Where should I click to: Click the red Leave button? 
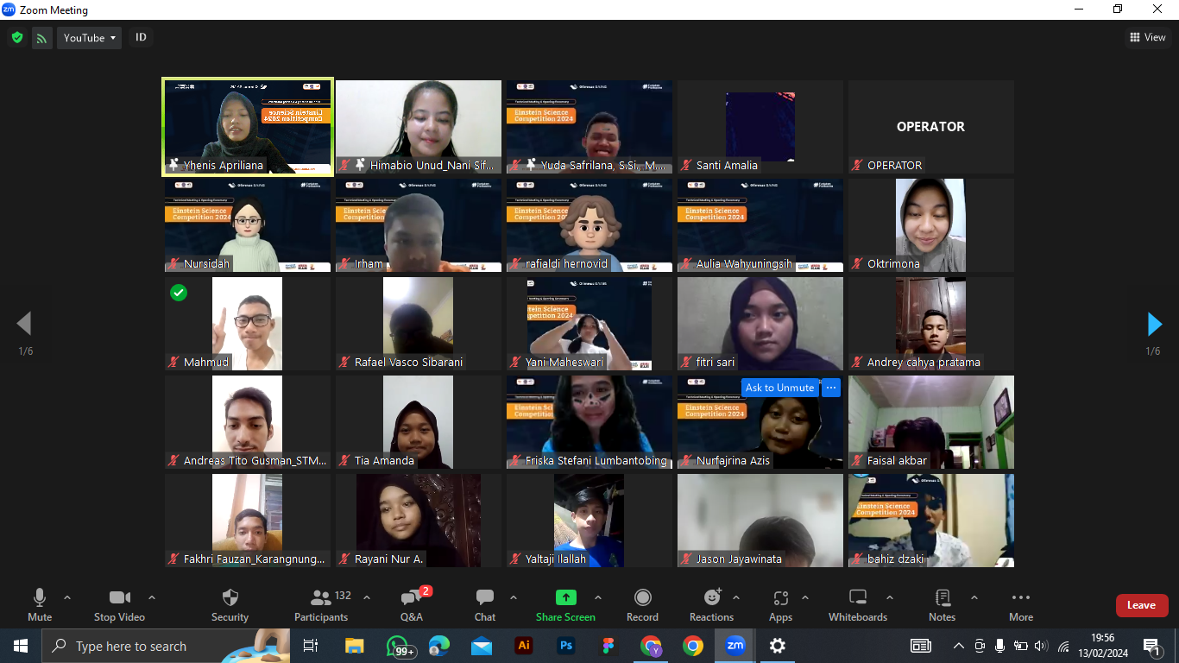(x=1141, y=605)
